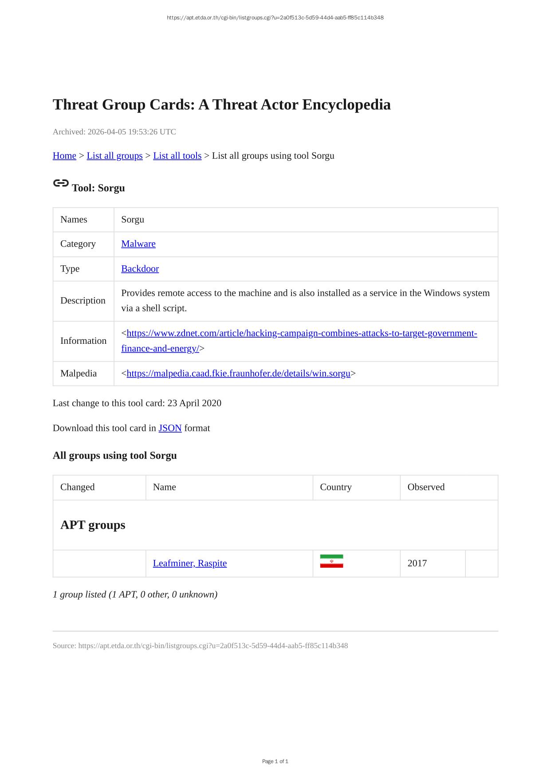Open the Malware category link
The height and width of the screenshot is (779, 551).
[x=138, y=244]
